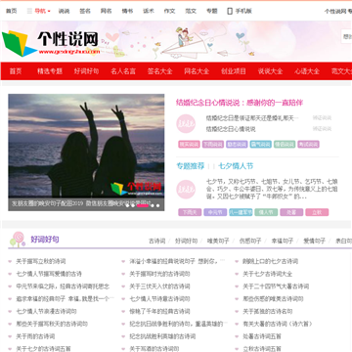Select the first carousel dot
The width and height of the screenshot is (352, 352).
pos(127,205)
